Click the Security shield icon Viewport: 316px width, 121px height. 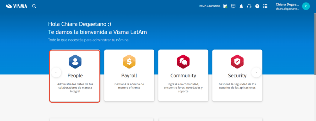[x=237, y=62]
